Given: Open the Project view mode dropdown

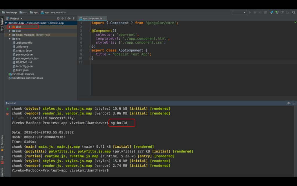Looking at the screenshot, I should (x=15, y=18).
